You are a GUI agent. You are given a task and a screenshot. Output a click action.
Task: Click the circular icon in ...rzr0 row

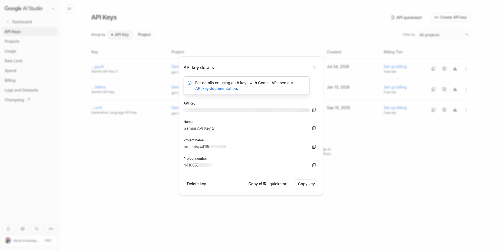click(444, 110)
